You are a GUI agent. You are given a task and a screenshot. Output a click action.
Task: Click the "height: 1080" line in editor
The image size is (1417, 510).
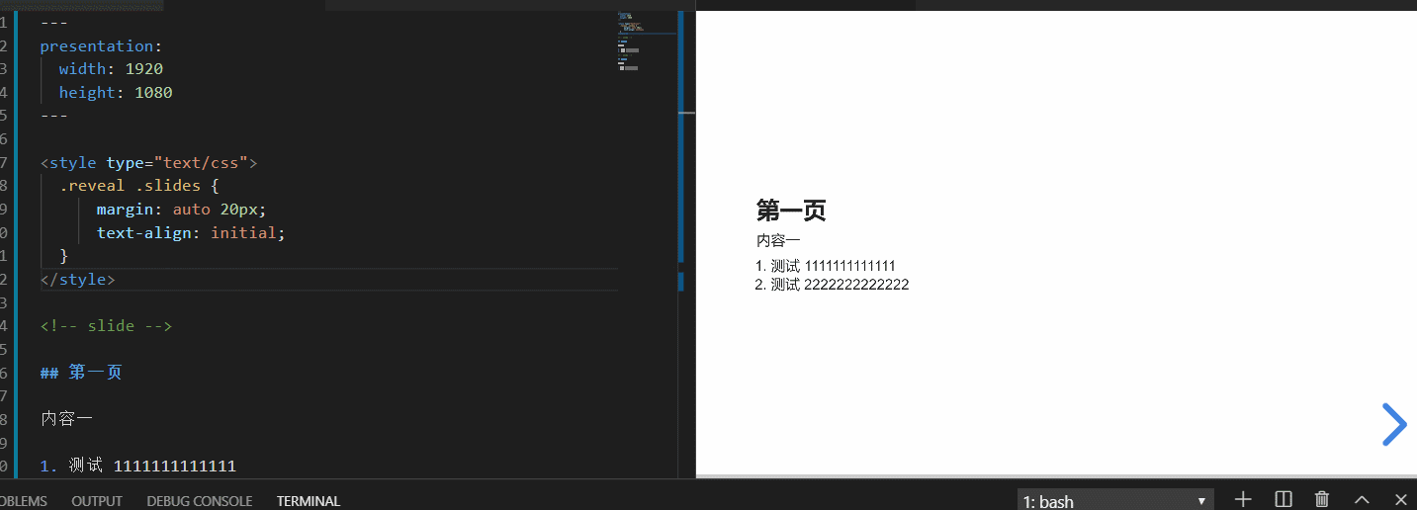coord(116,93)
